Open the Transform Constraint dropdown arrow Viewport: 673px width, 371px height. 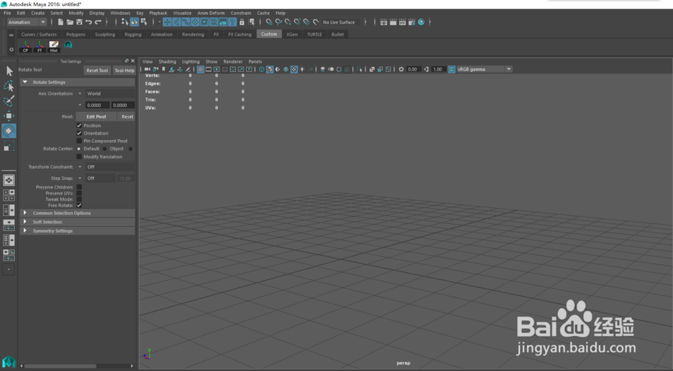click(80, 166)
